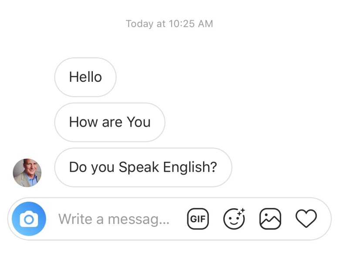This screenshot has width=339, height=254.
Task: Choose an image via the picture icon
Action: point(270,219)
